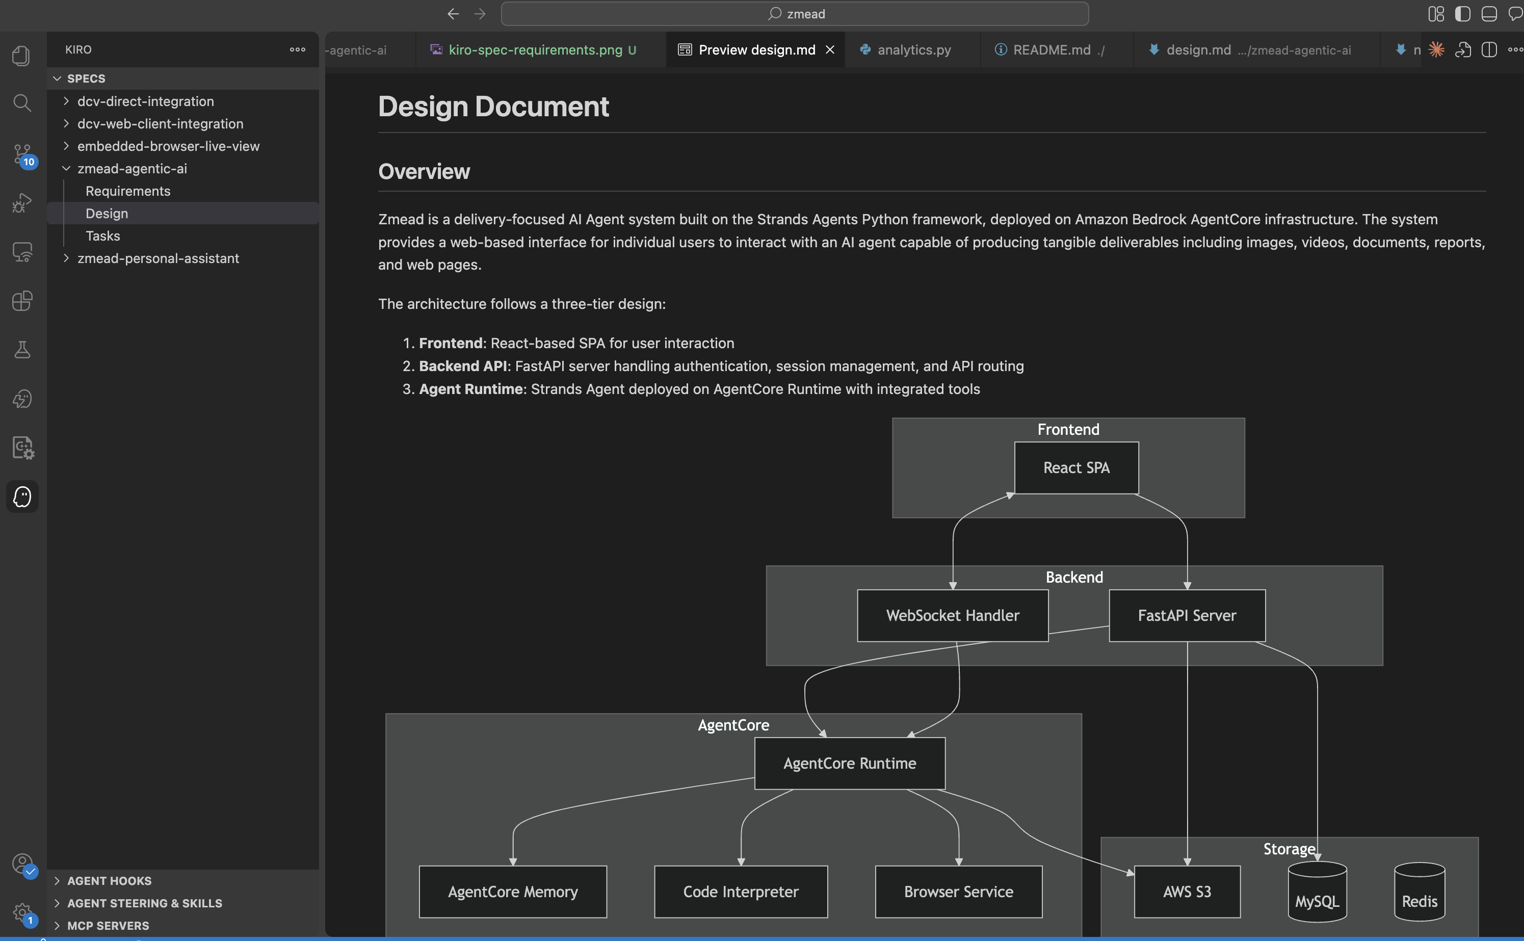Select the Requirements spec item
The width and height of the screenshot is (1524, 941).
point(127,191)
